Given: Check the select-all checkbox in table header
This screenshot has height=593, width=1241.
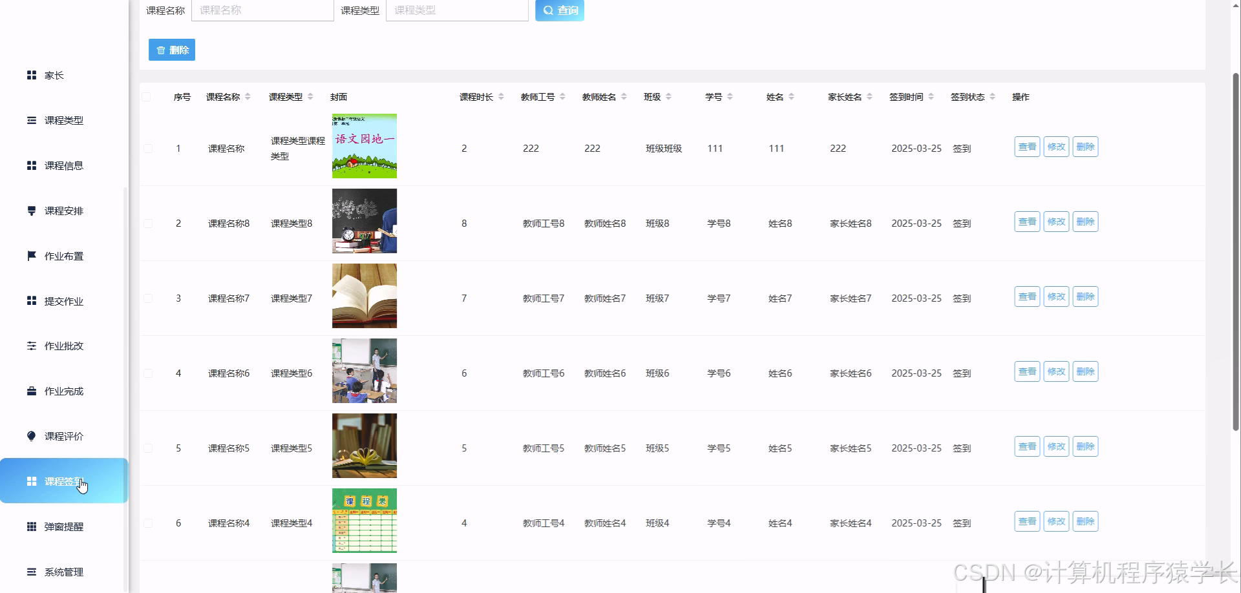Looking at the screenshot, I should coord(147,97).
